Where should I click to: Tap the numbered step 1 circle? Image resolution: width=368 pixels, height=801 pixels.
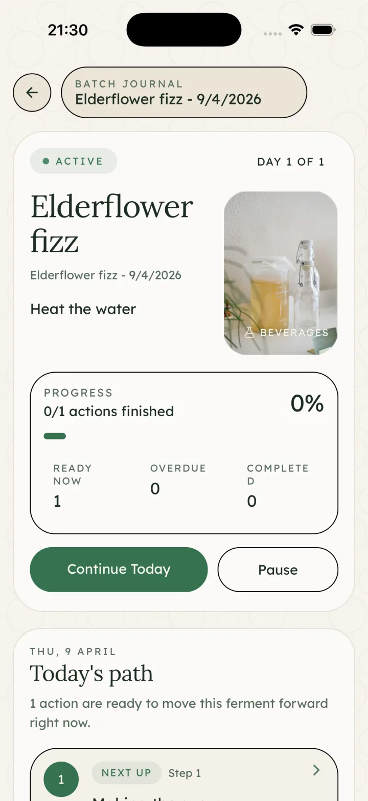[x=61, y=780]
